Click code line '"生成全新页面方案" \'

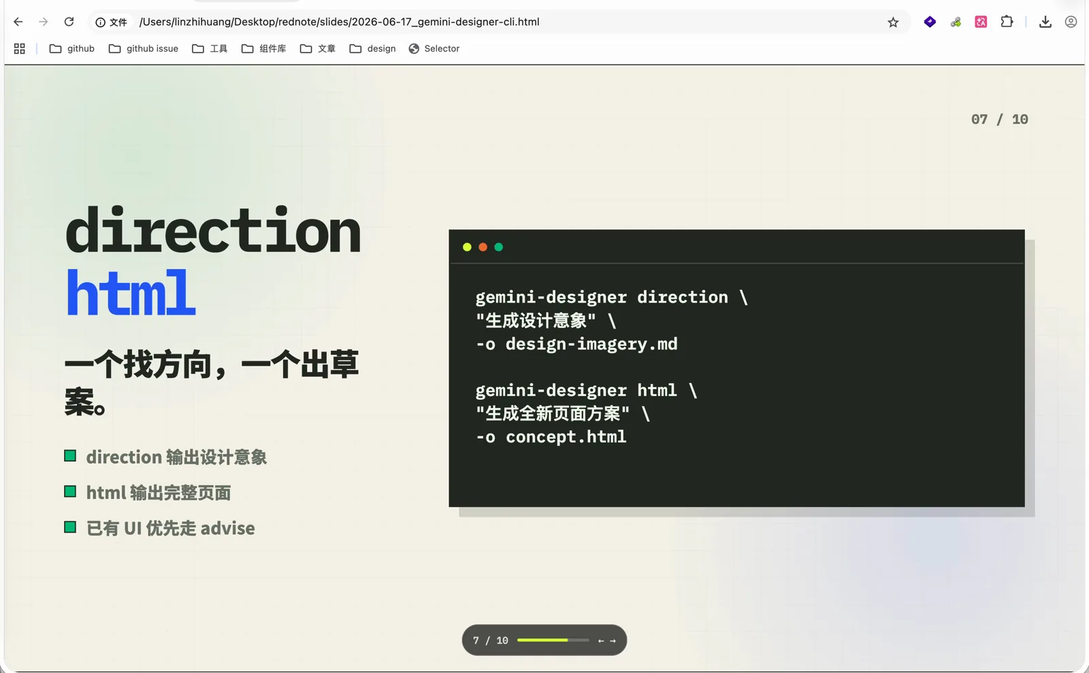tap(563, 413)
